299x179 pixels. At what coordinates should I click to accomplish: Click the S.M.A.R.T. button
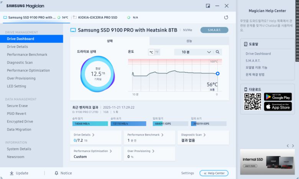214,30
